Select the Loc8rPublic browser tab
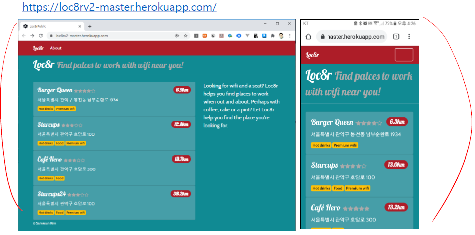This screenshot has width=475, height=235. click(x=52, y=26)
